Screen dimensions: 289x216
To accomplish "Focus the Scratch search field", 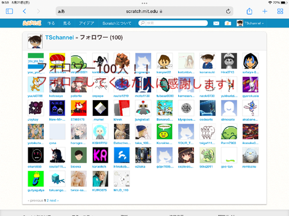I will (x=173, y=23).
